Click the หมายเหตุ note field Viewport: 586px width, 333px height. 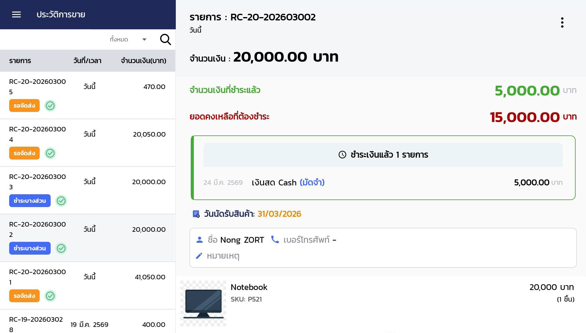223,256
